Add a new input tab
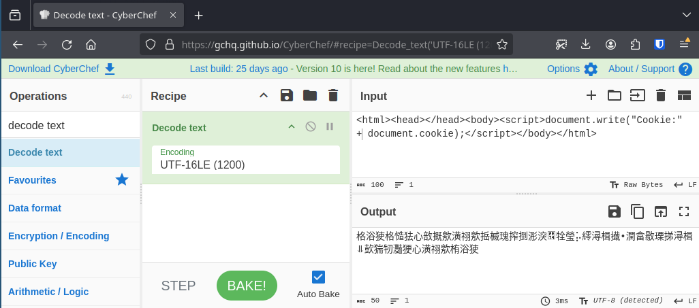 (591, 95)
